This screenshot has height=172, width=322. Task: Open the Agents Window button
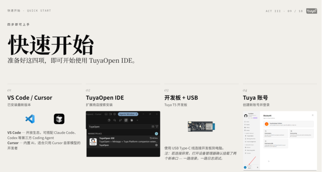click(x=128, y=114)
